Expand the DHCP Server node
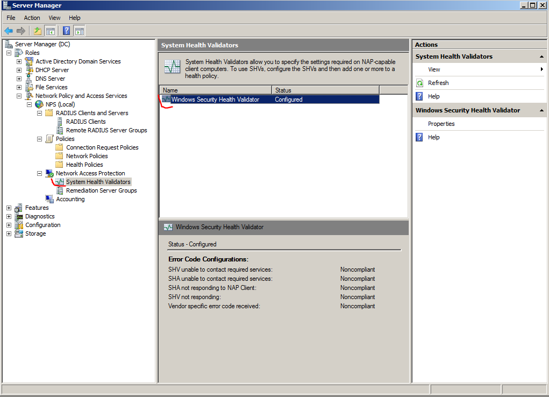The image size is (549, 397). pos(19,70)
